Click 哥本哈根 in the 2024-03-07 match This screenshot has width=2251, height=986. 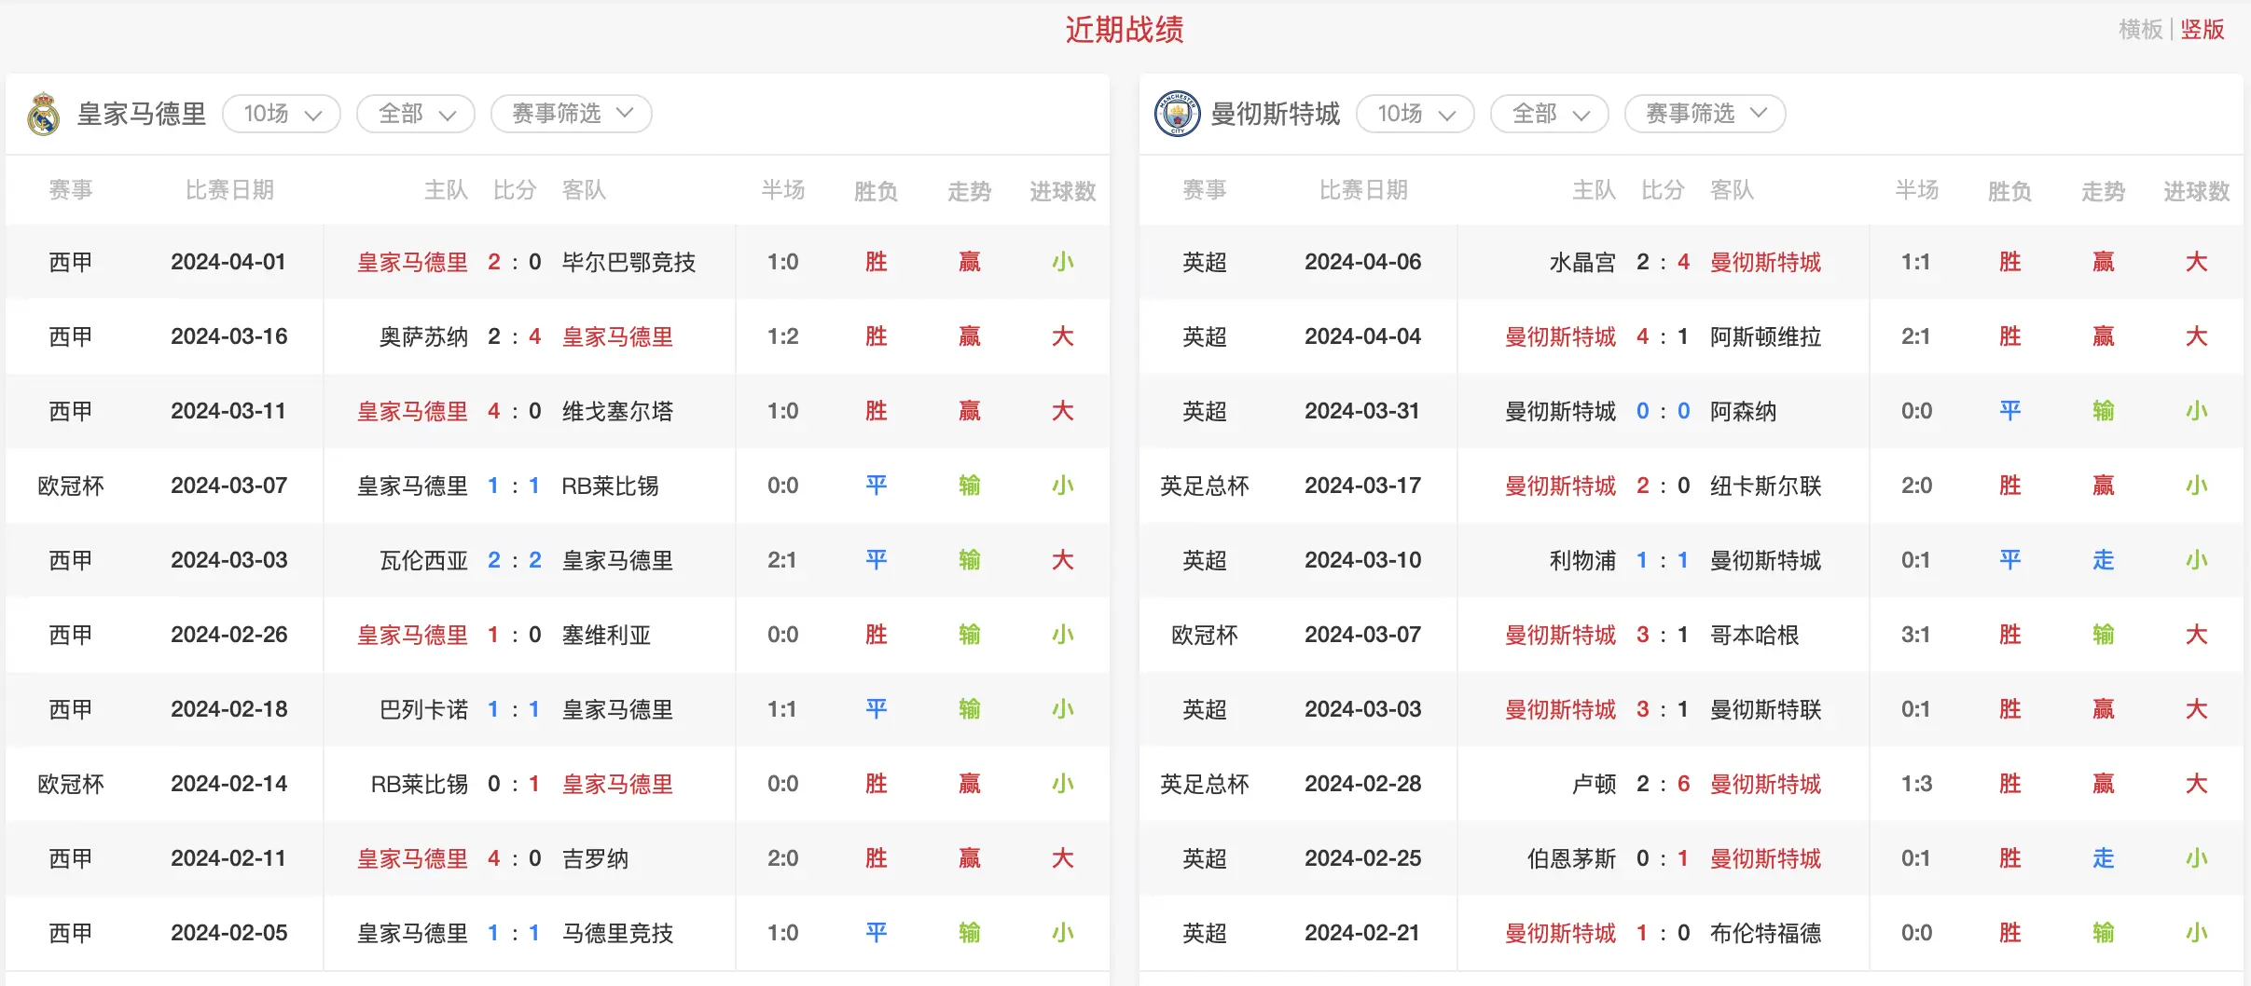point(1754,635)
